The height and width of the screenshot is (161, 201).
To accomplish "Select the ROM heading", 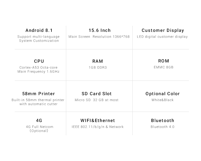I will tap(163, 61).
